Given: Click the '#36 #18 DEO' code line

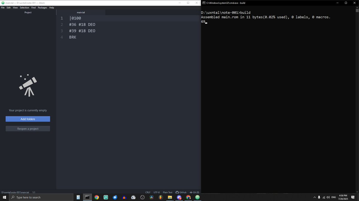Looking at the screenshot, I should point(82,24).
